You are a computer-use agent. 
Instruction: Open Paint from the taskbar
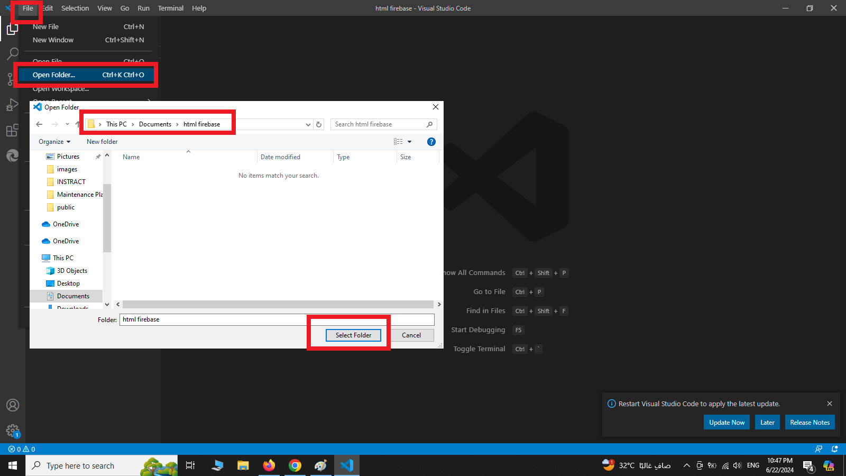pyautogui.click(x=321, y=465)
